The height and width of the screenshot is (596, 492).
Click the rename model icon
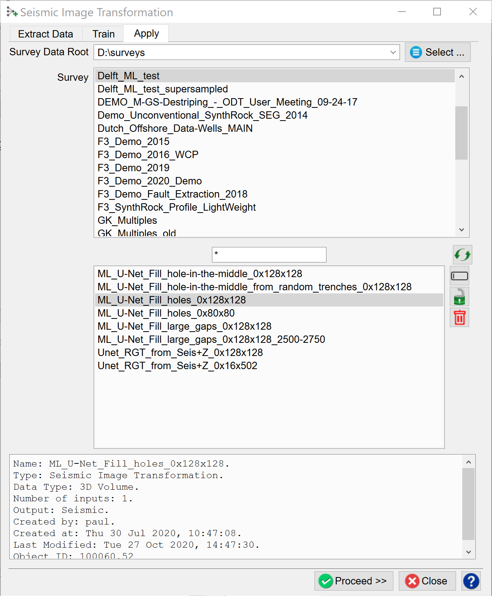click(x=460, y=276)
